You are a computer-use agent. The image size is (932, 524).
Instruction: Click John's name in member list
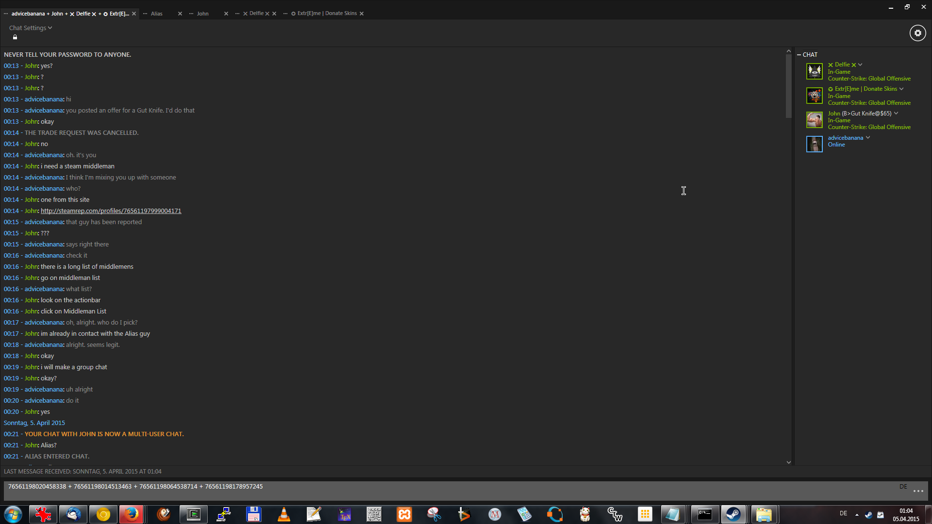click(x=834, y=114)
